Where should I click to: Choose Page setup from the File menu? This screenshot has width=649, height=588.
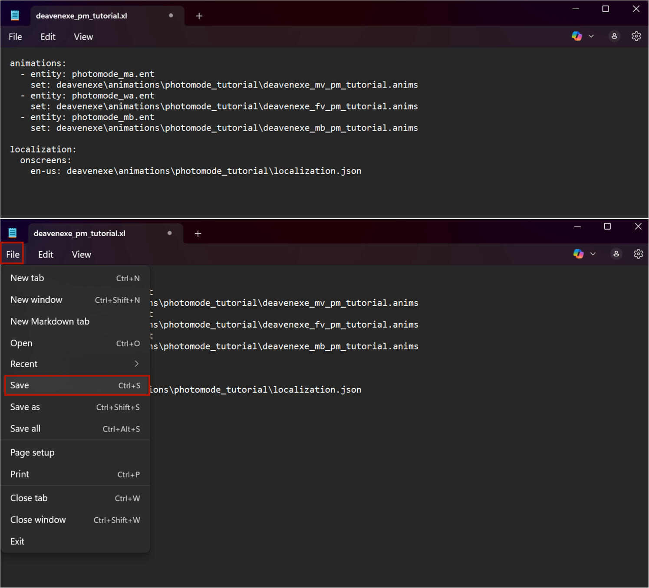click(x=33, y=453)
